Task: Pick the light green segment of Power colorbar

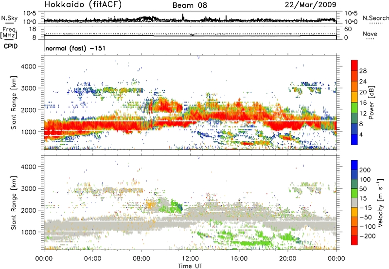Action: click(x=354, y=108)
